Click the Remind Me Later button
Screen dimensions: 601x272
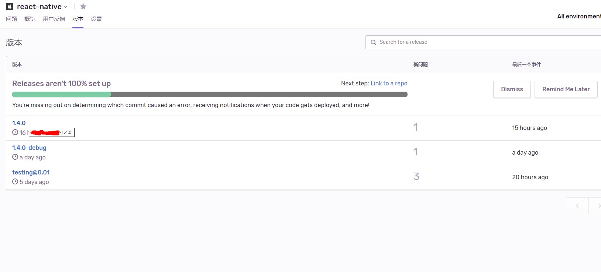pos(566,89)
